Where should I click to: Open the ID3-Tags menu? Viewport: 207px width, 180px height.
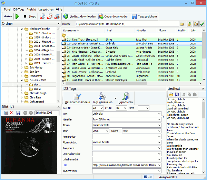coord(19,10)
